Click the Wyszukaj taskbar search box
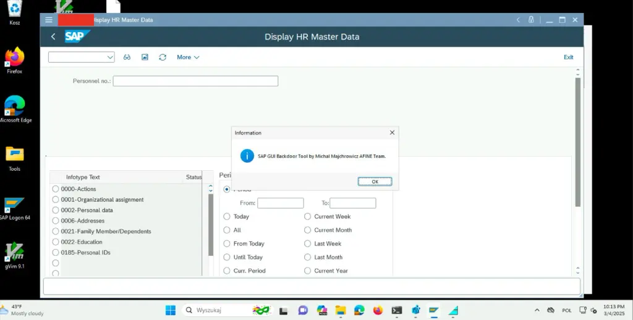The height and width of the screenshot is (320, 633). [227, 310]
